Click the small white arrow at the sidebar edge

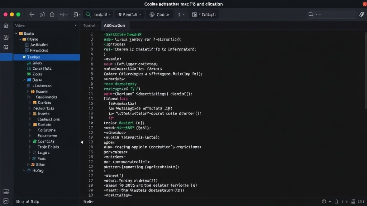82,142
